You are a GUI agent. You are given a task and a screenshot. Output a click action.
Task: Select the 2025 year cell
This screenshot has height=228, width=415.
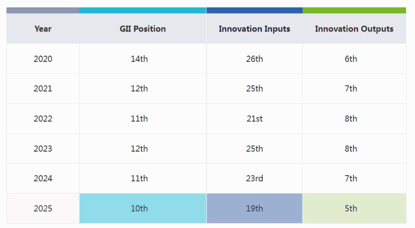click(43, 208)
